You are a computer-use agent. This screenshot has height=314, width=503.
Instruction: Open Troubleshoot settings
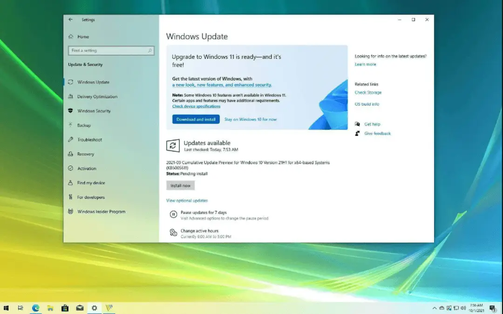(89, 140)
